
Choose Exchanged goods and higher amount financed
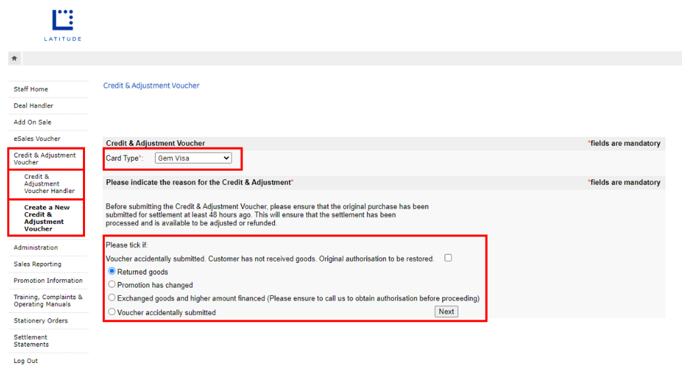click(x=112, y=298)
